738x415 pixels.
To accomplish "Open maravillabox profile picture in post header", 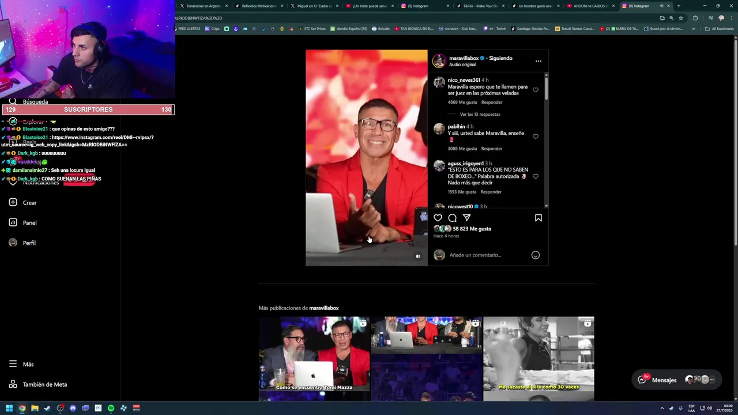I will point(439,61).
